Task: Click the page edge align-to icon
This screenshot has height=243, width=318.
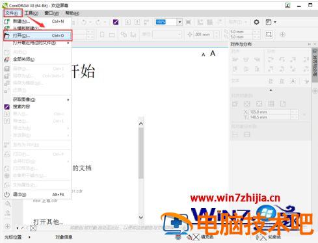Action: (247, 104)
